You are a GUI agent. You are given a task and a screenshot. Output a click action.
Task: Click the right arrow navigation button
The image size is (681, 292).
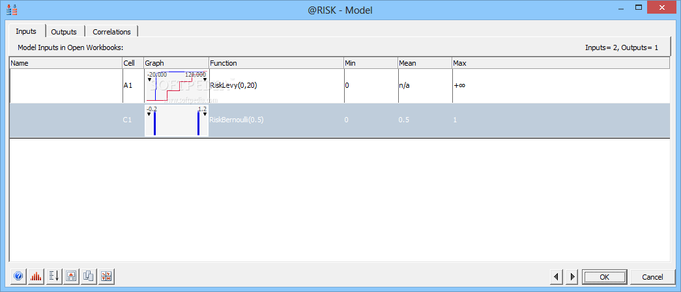pyautogui.click(x=572, y=276)
